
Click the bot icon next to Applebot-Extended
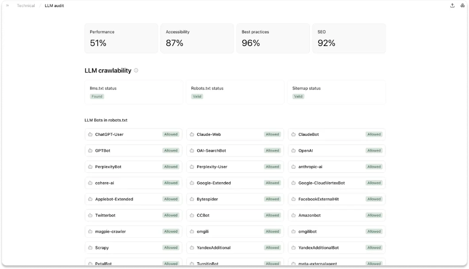(x=90, y=199)
